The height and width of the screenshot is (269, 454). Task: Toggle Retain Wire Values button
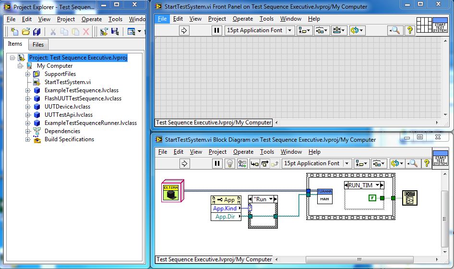click(x=242, y=163)
